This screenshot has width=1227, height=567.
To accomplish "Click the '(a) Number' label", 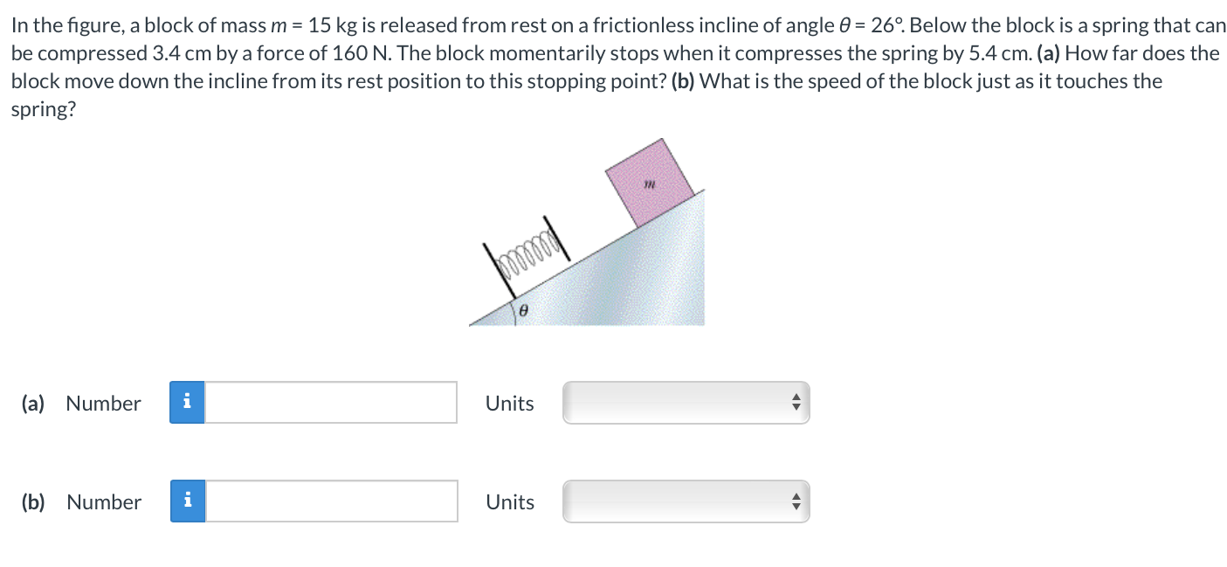I will coord(83,403).
